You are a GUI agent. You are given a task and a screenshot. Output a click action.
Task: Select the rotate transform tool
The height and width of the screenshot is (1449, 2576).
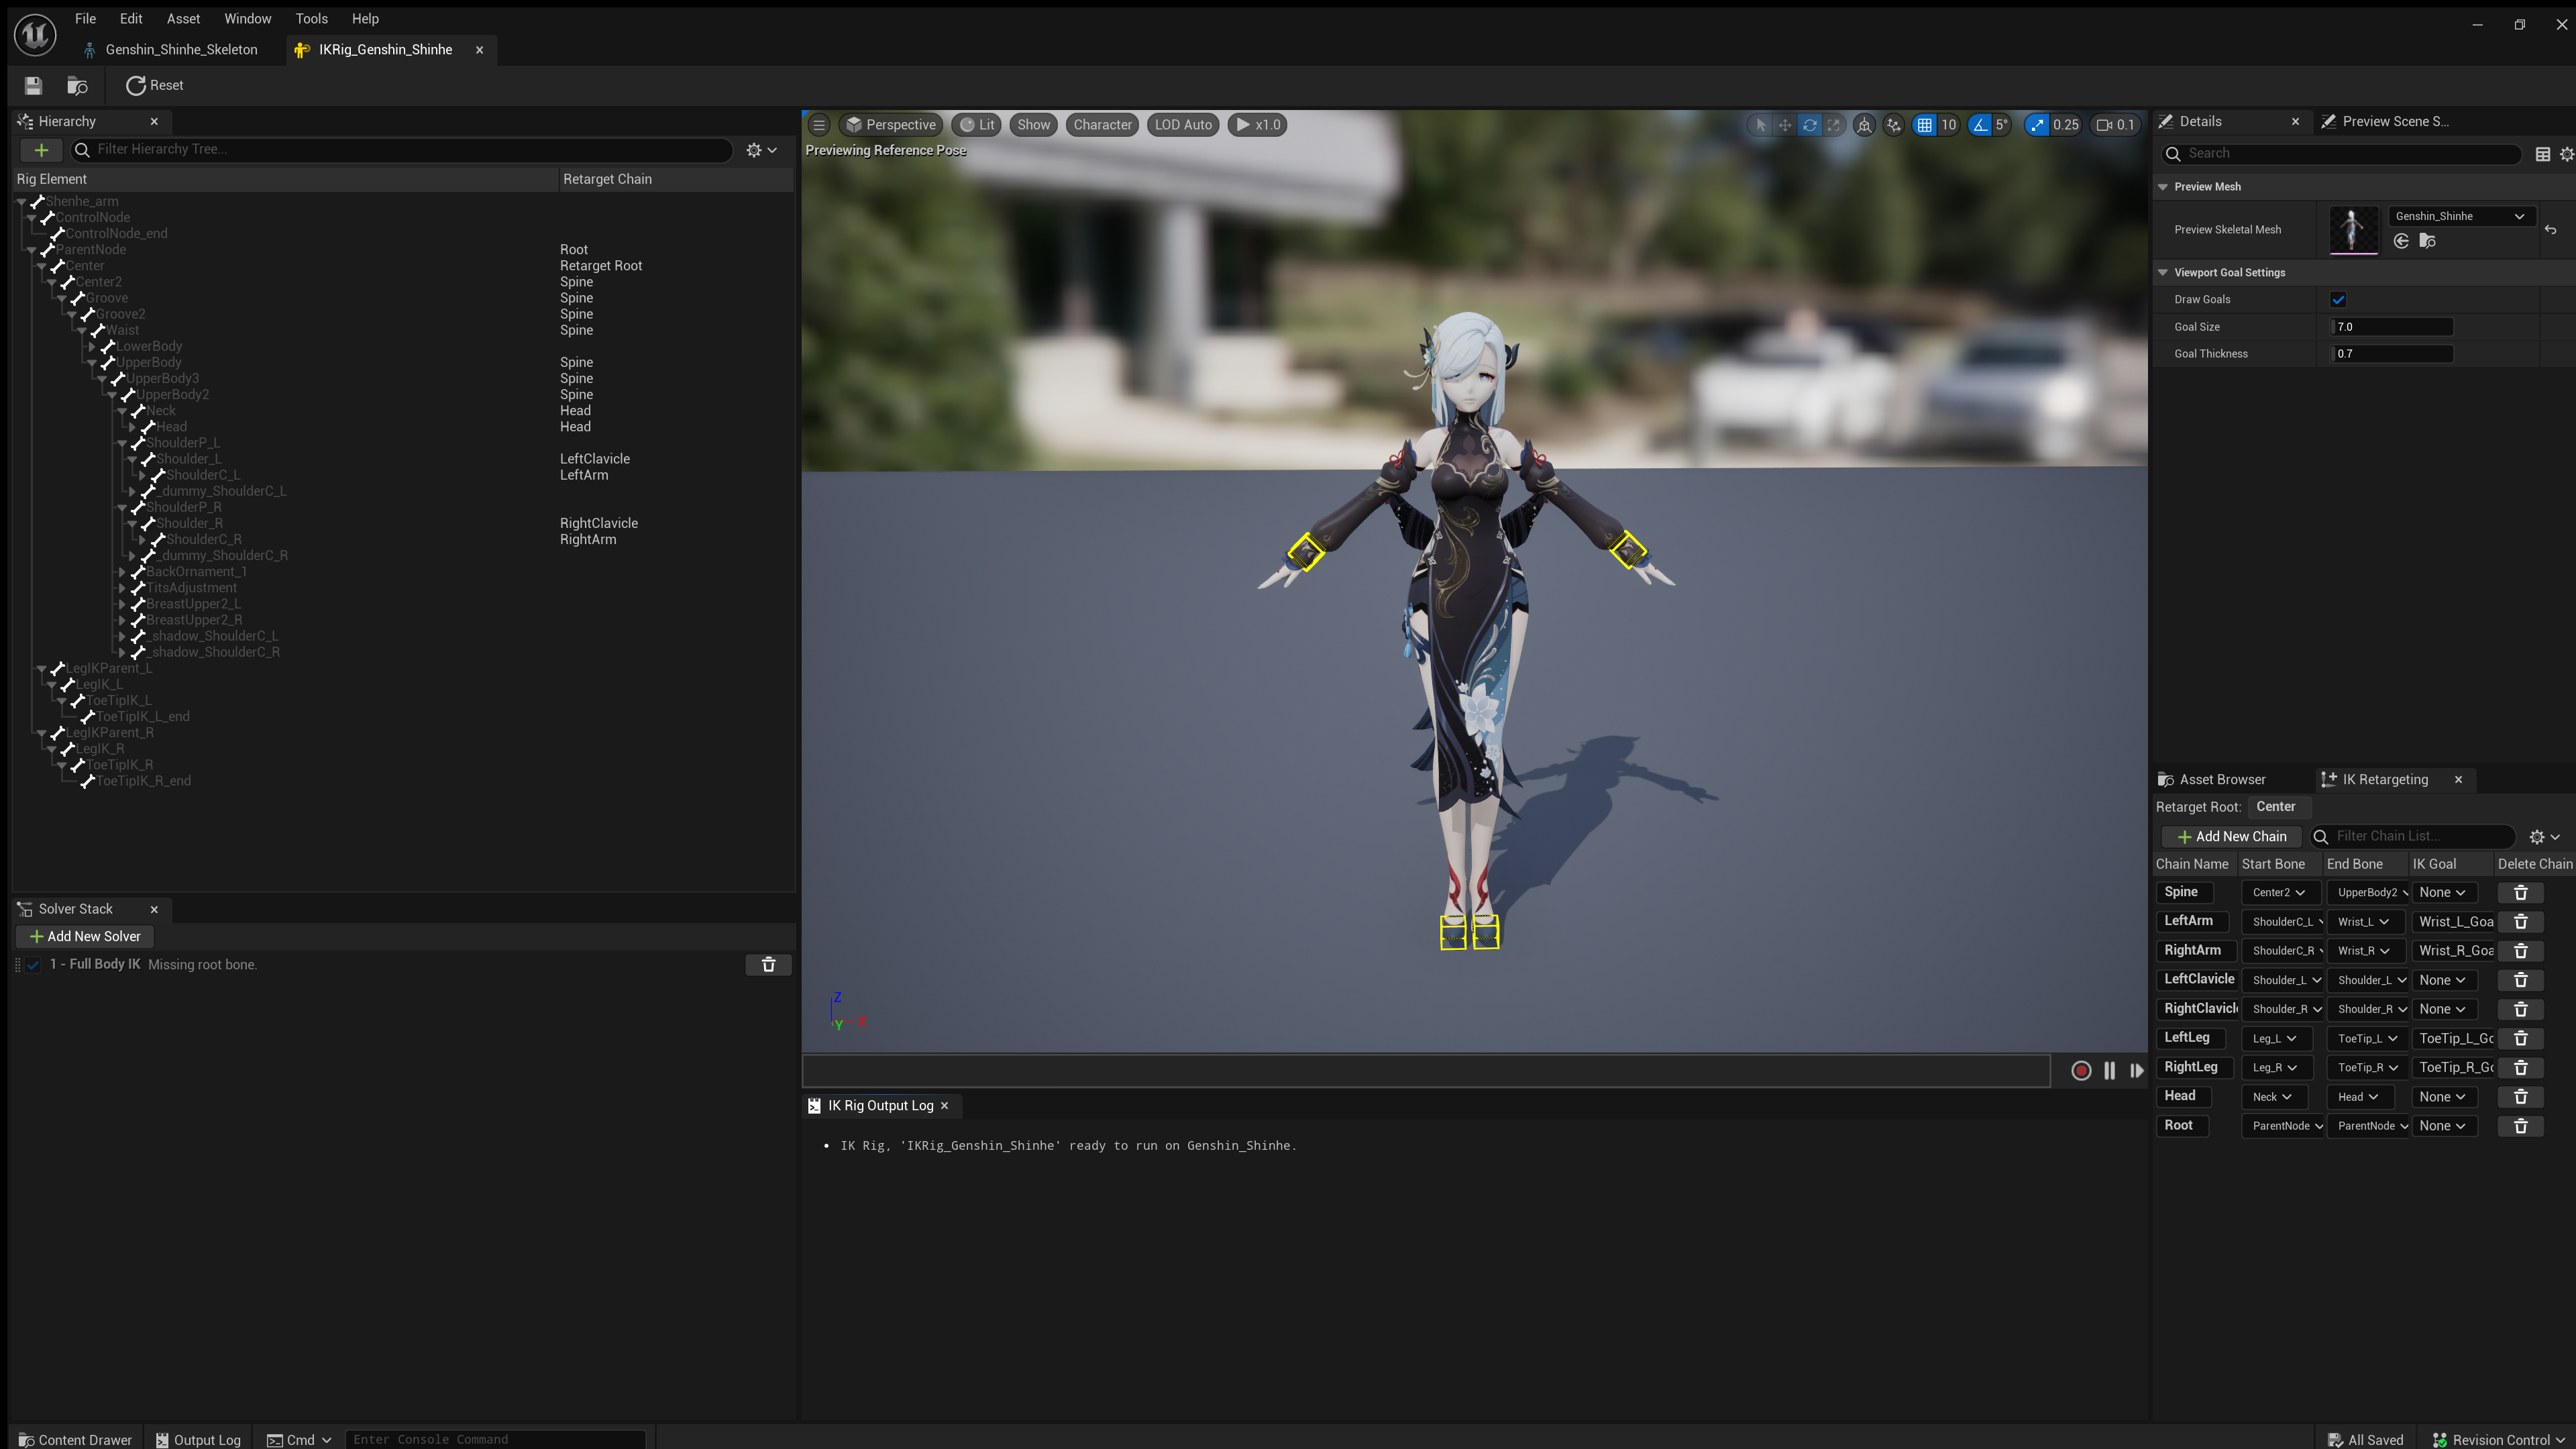tap(1809, 125)
